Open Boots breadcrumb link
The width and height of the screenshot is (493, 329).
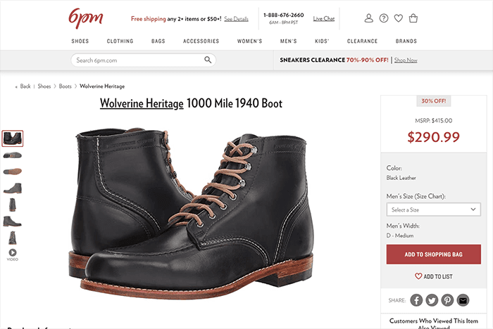coord(65,86)
